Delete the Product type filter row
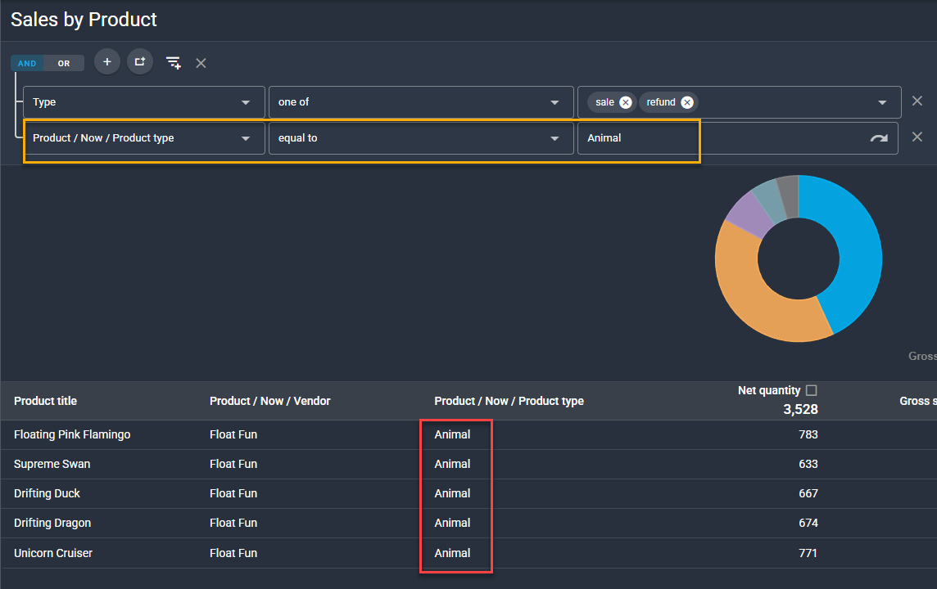This screenshot has height=589, width=937. click(917, 137)
